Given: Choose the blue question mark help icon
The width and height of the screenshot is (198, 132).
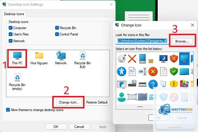Looking at the screenshot, I should pos(153,84).
